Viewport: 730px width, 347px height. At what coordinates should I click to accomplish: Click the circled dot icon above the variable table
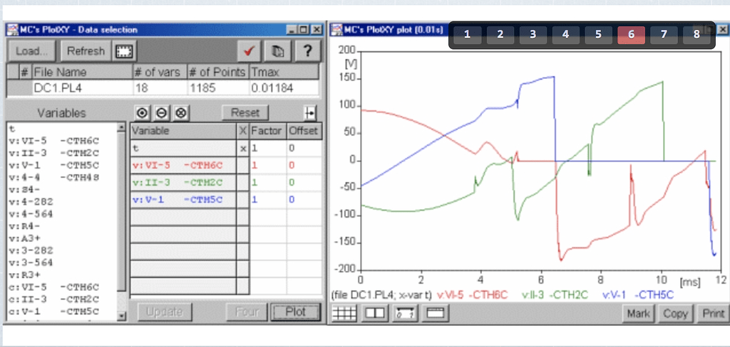tap(141, 112)
